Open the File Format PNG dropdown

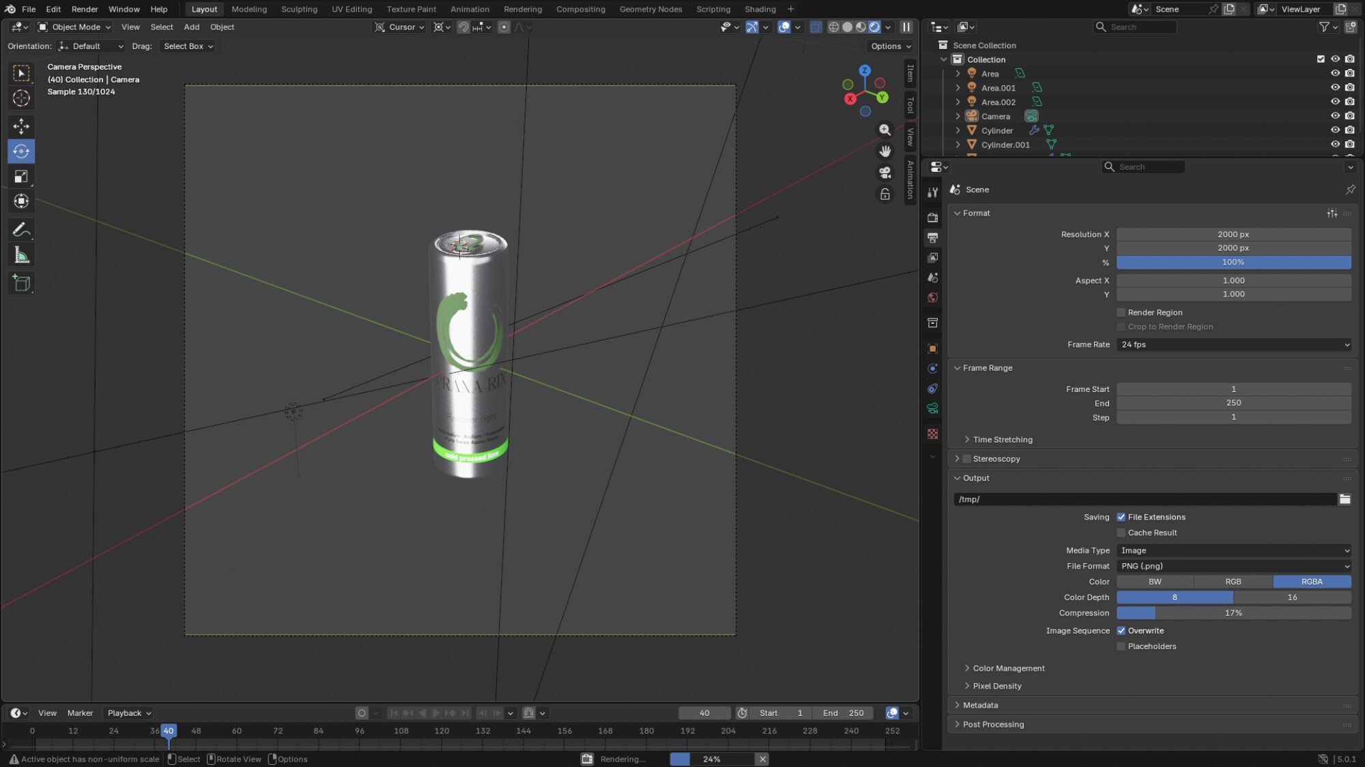click(1233, 566)
